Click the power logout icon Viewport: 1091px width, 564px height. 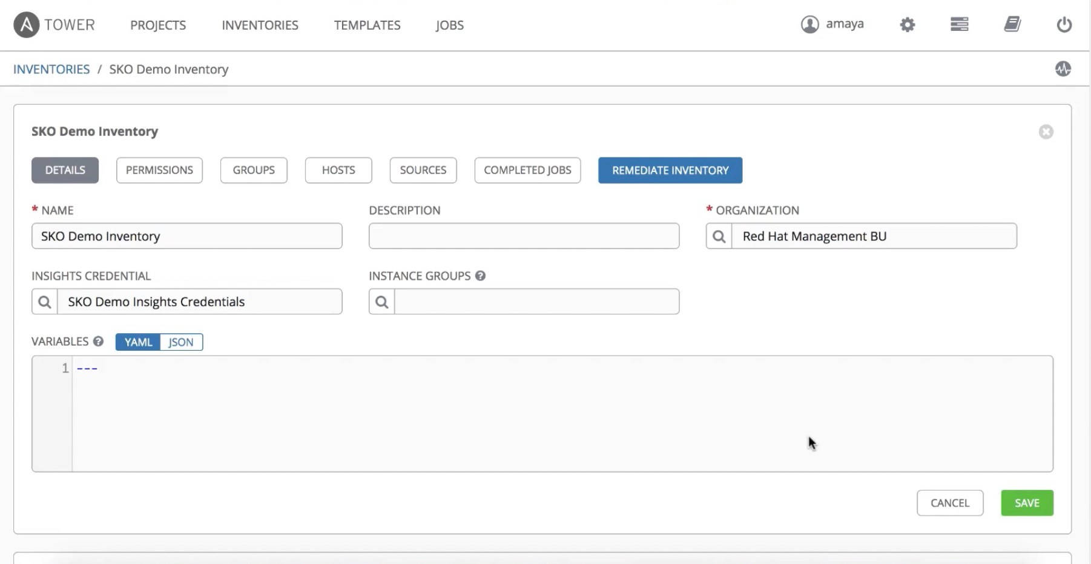coord(1064,25)
